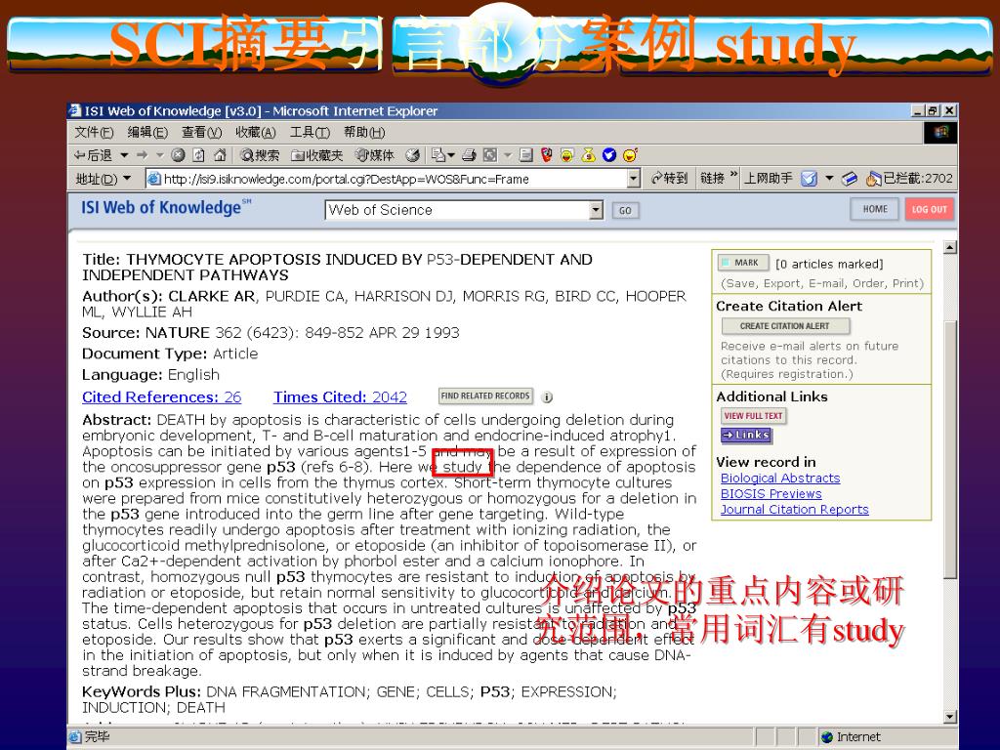Click the LOG OUT button
Viewport: 1000px width, 750px height.
pyautogui.click(x=930, y=209)
